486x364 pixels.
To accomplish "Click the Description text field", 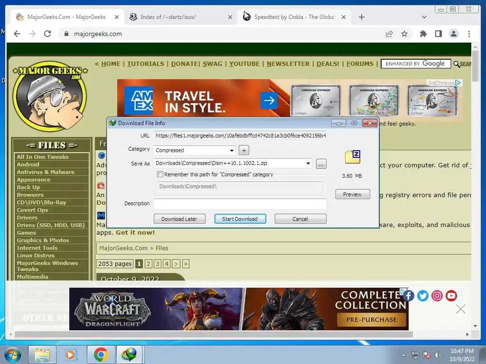I will 240,204.
